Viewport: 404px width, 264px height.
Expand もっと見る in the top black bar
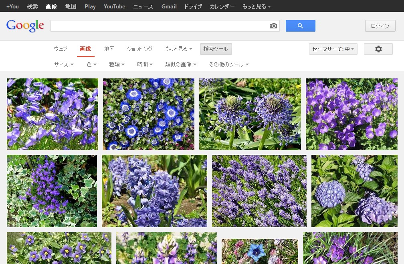click(x=257, y=6)
